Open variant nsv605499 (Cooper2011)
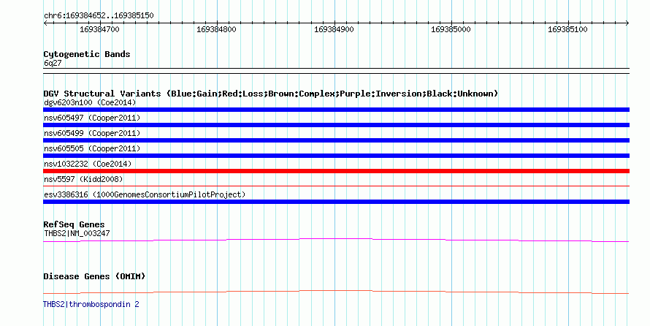The width and height of the screenshot is (650, 326). click(x=92, y=133)
